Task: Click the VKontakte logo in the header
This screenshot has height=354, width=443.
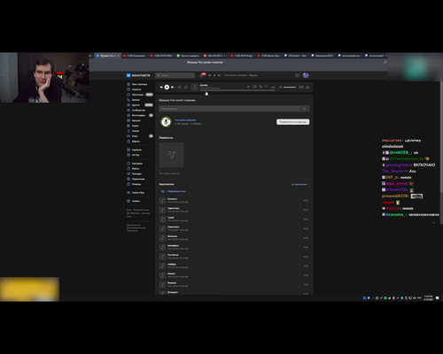Action: click(138, 75)
